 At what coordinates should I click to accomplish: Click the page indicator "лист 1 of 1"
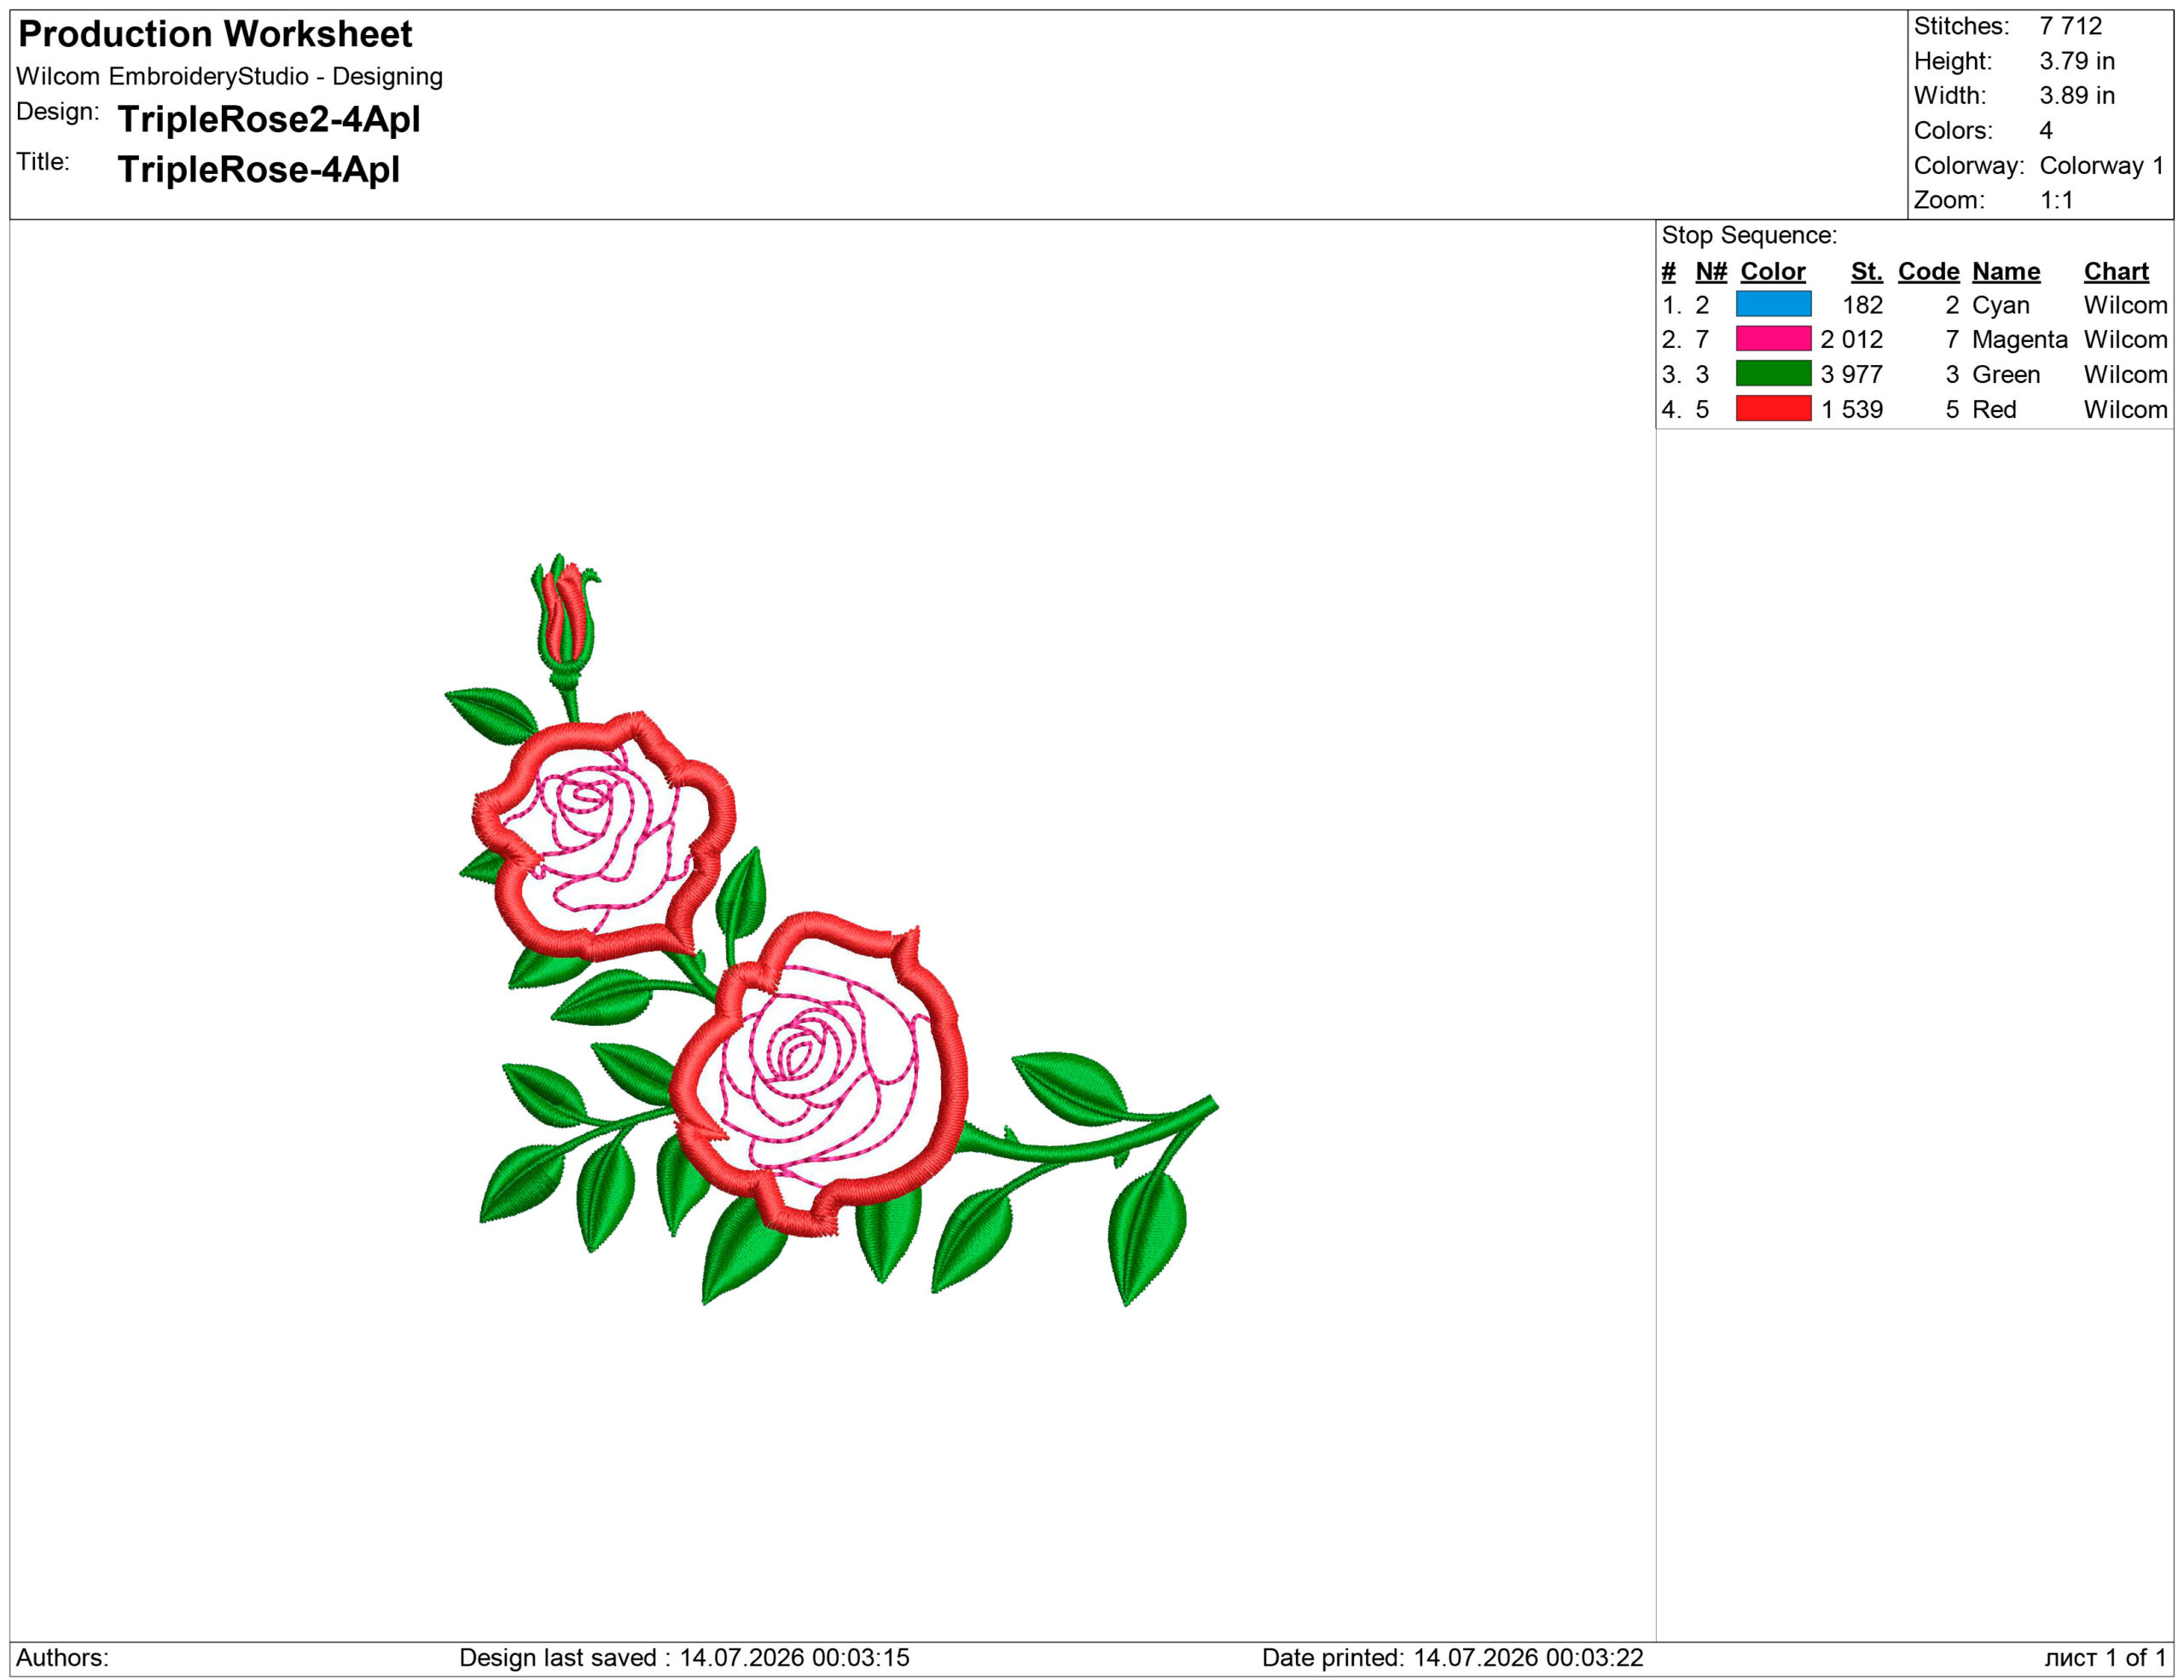pyautogui.click(x=2105, y=1657)
